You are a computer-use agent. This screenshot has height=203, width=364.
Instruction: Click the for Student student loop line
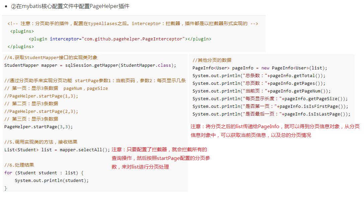point(44,173)
